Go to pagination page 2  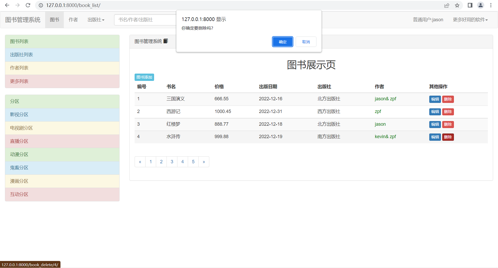[x=161, y=162]
